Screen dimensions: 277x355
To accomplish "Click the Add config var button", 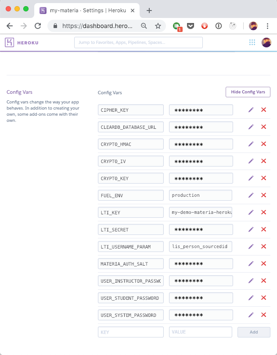I will click(254, 332).
